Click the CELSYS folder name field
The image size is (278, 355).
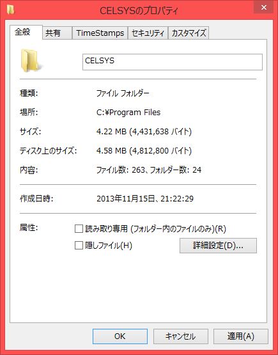[x=173, y=62]
